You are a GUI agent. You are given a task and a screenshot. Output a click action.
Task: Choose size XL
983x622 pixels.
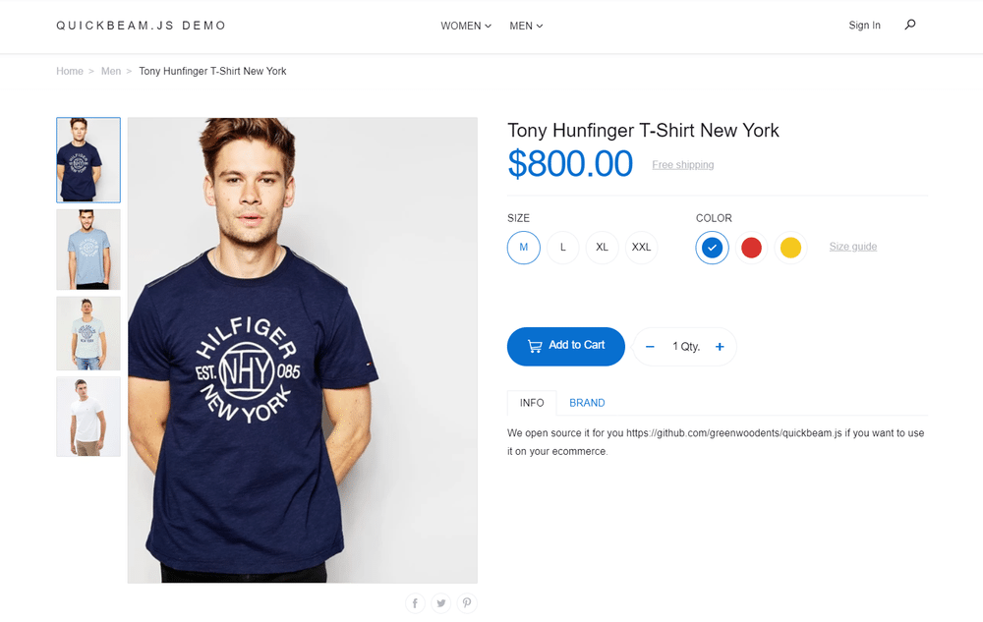602,248
